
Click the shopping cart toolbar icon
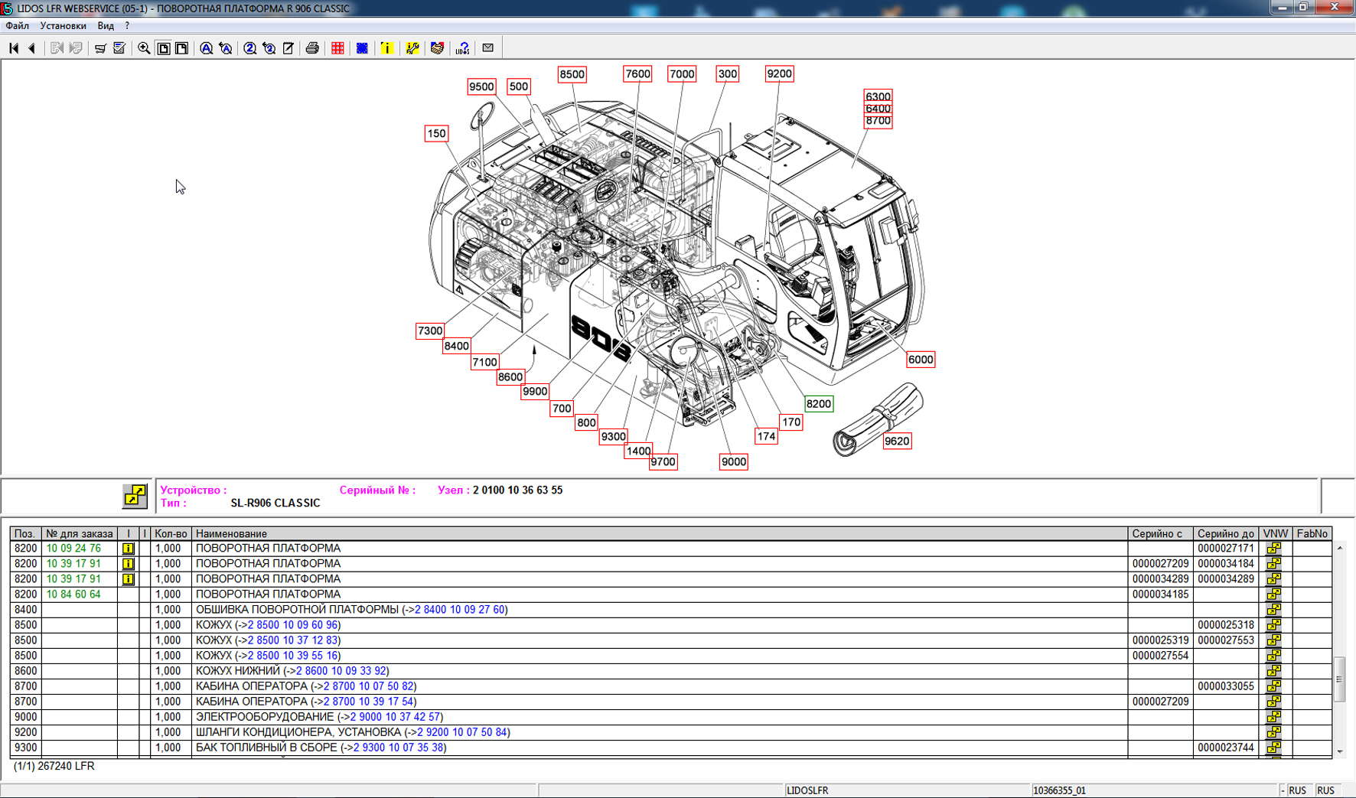pyautogui.click(x=100, y=48)
